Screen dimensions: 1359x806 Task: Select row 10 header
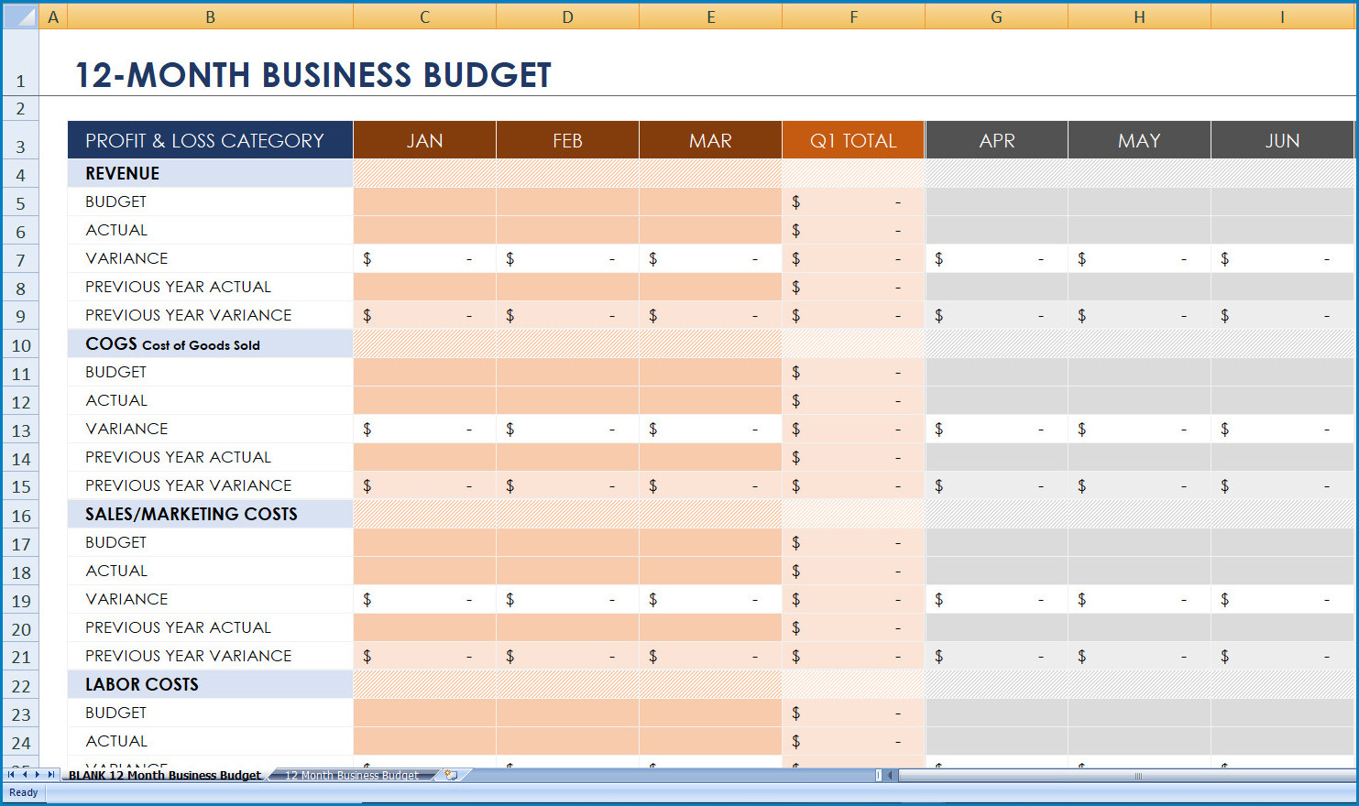click(20, 345)
